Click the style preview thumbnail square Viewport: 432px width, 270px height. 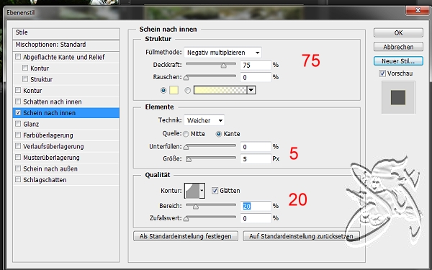pyautogui.click(x=398, y=97)
